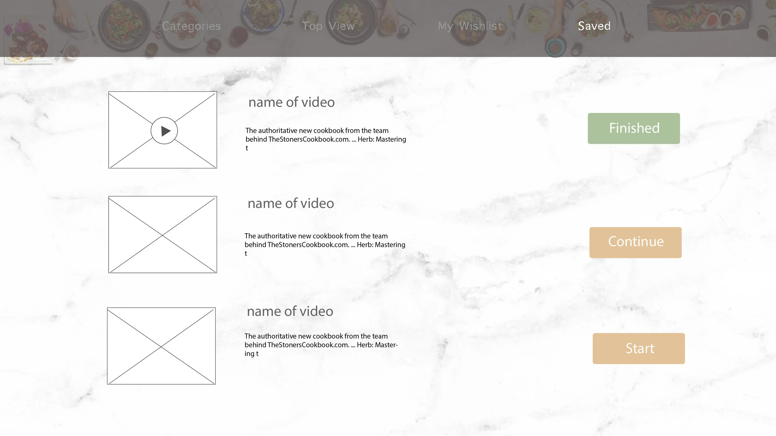Click the dark salad bowl in header banner
Screen dimensions: 776x436
[124, 25]
